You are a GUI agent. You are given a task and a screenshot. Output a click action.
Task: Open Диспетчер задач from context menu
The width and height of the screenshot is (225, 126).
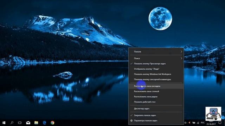[x=156, y=108]
